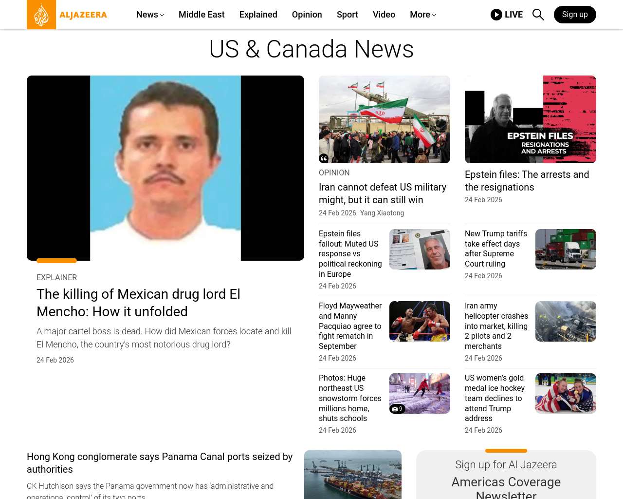Click the Mayweather Pacquiao boxing thumbnail
This screenshot has width=623, height=499.
click(x=419, y=321)
